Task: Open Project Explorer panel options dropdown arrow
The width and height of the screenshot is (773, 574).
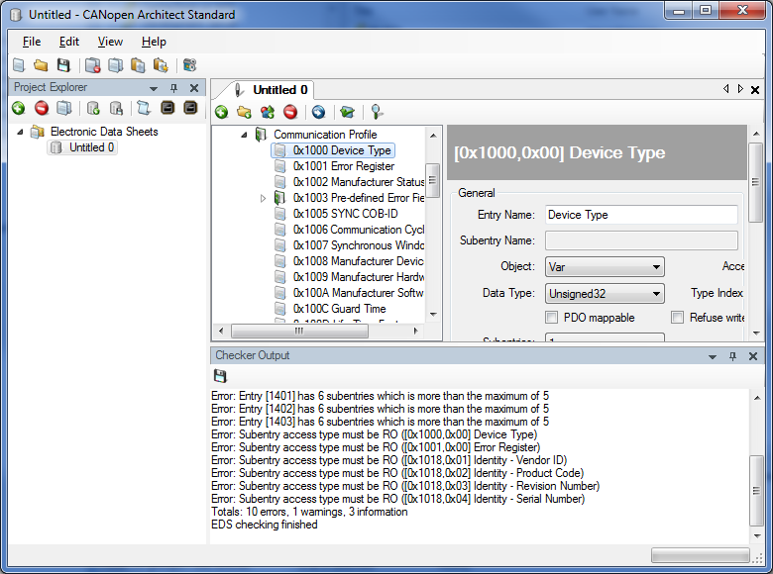Action: click(x=154, y=89)
